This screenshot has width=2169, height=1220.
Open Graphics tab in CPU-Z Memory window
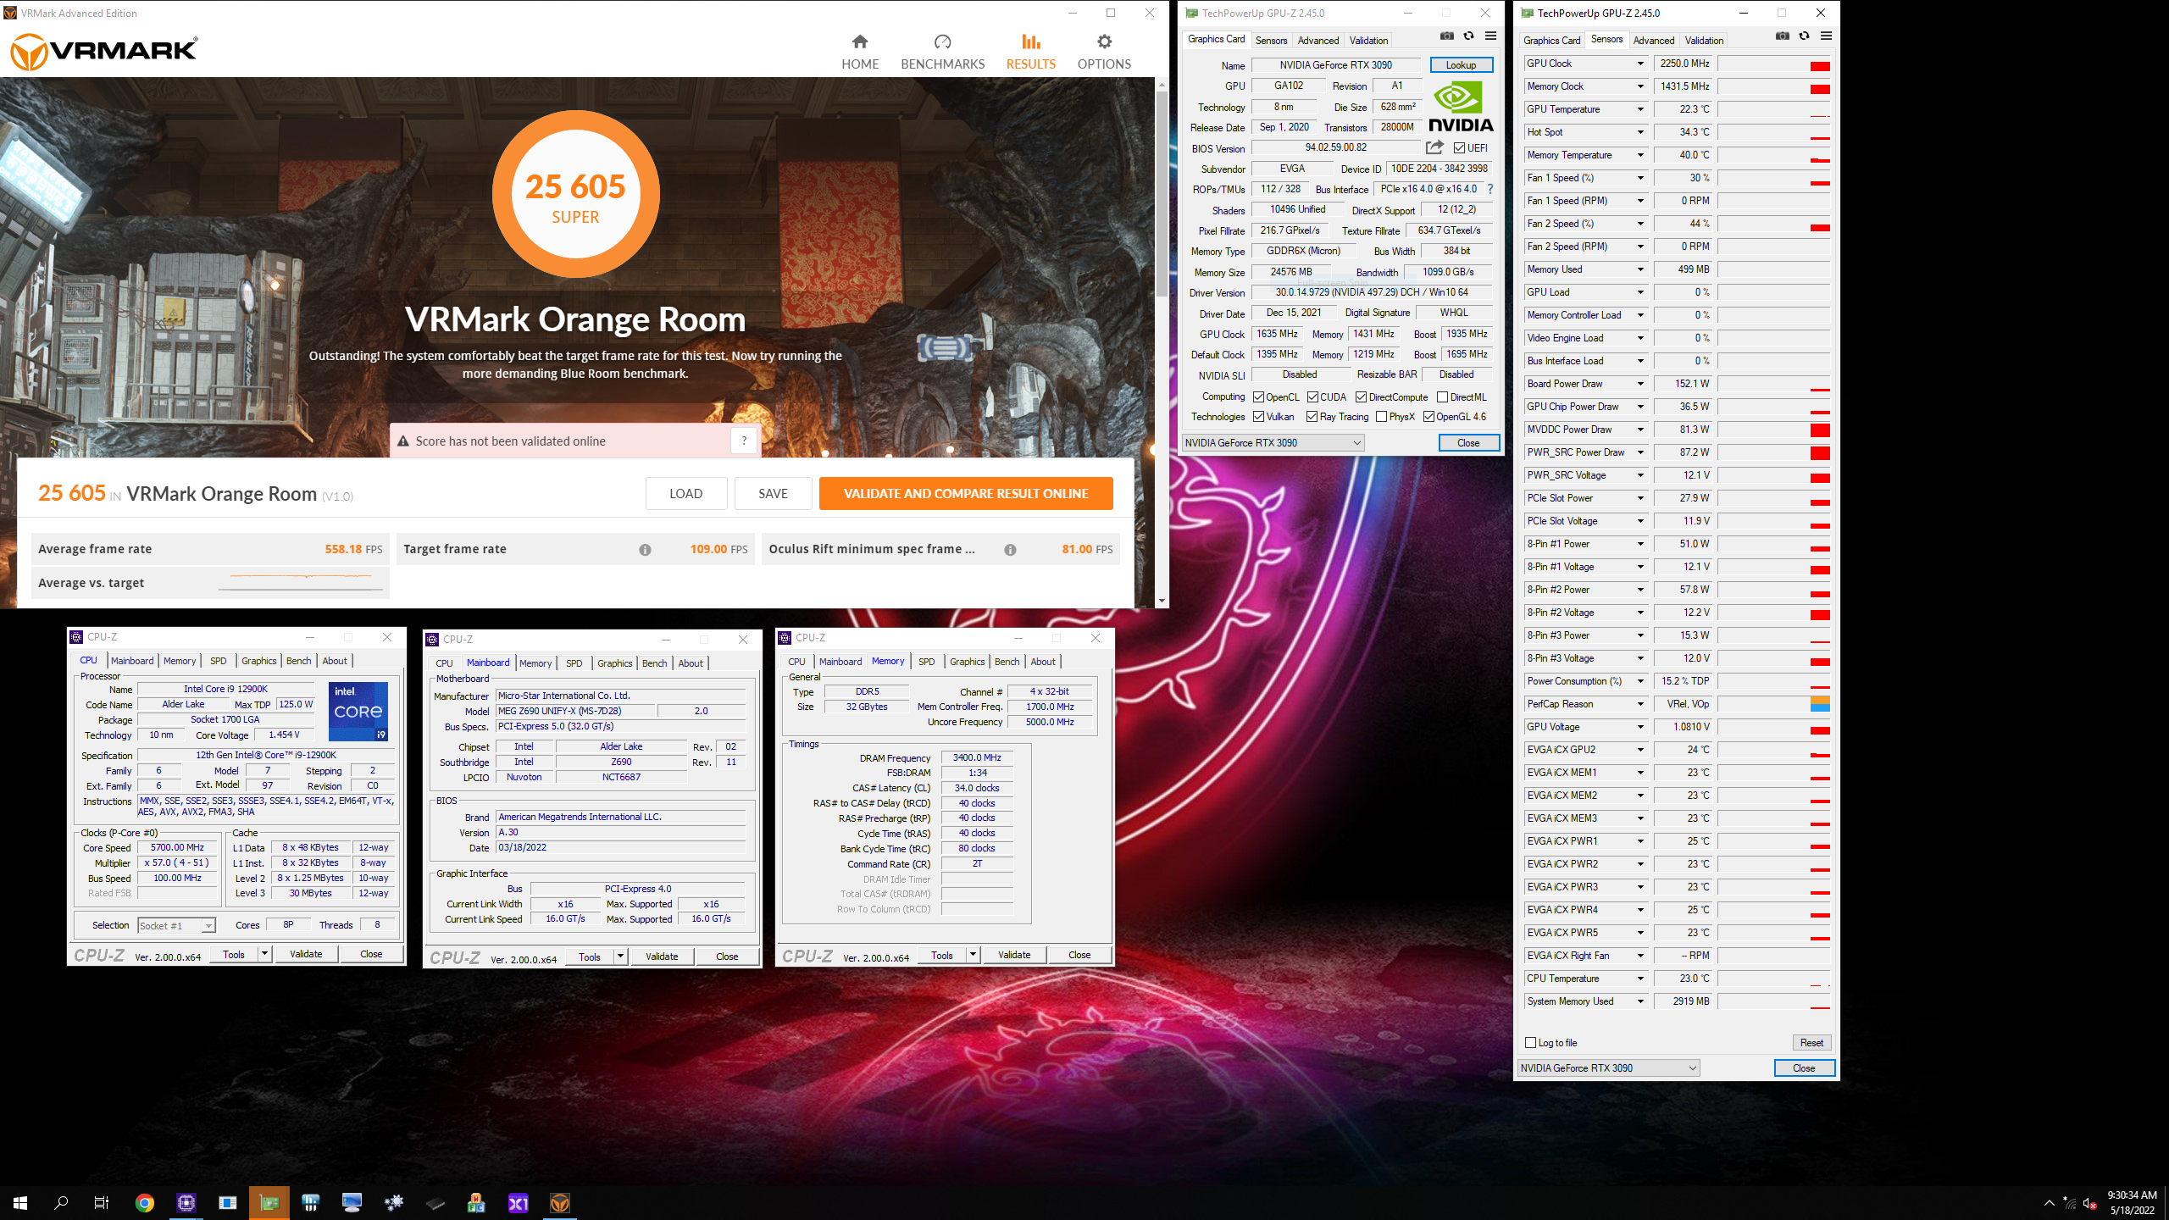[967, 662]
